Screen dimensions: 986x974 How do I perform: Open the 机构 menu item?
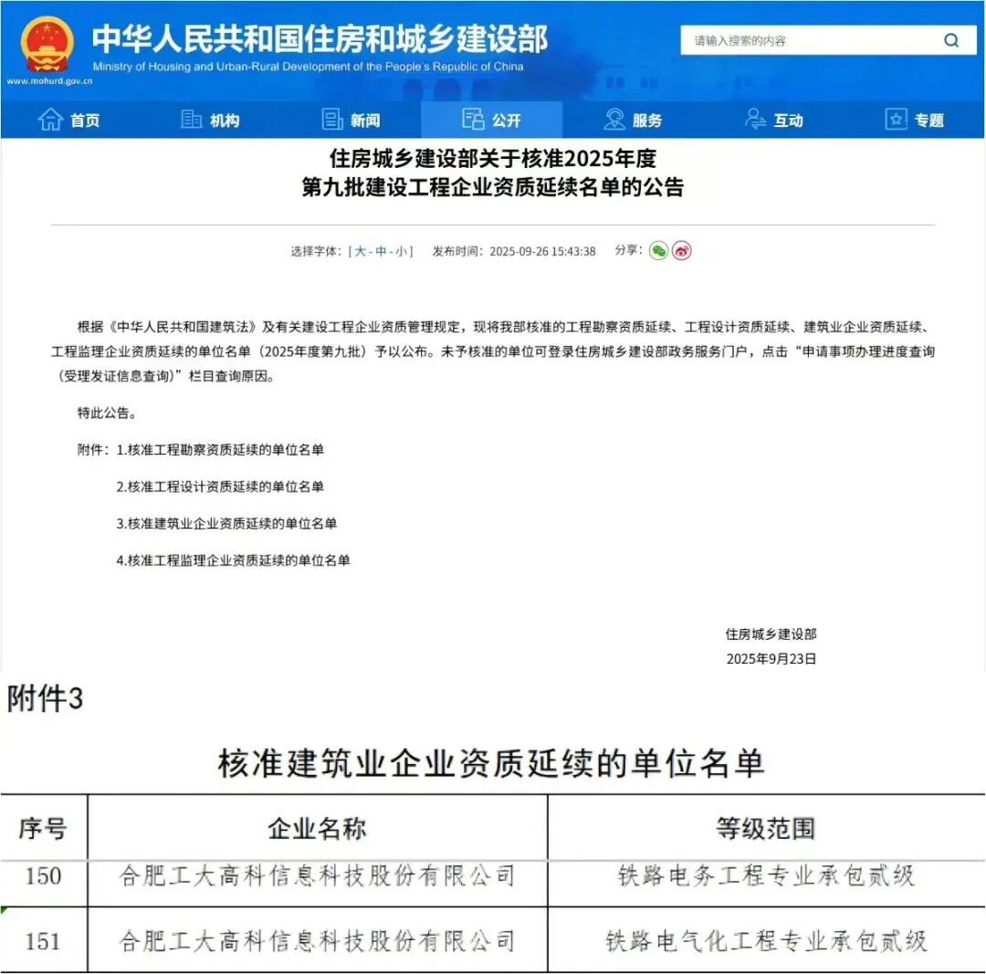click(x=210, y=120)
